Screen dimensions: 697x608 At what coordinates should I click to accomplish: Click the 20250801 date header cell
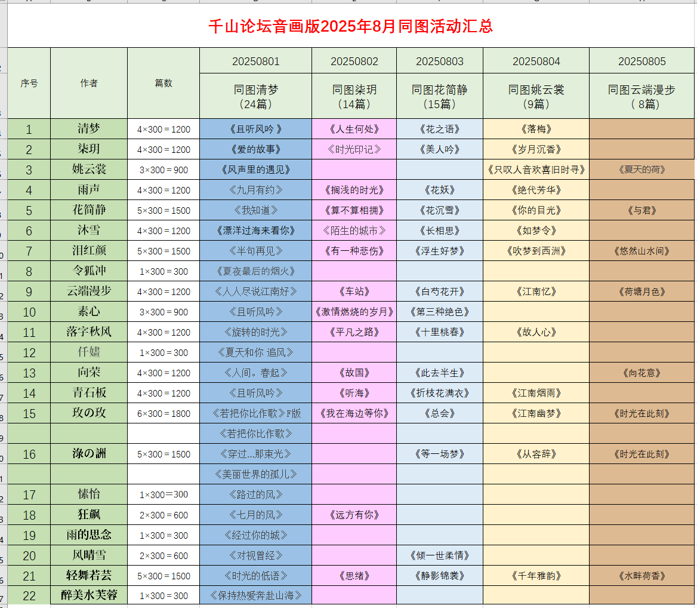[255, 60]
